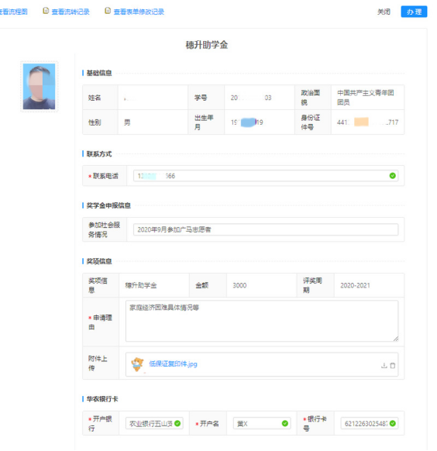The width and height of the screenshot is (437, 451).
Task: Click the 关闭 link
Action: 384,12
